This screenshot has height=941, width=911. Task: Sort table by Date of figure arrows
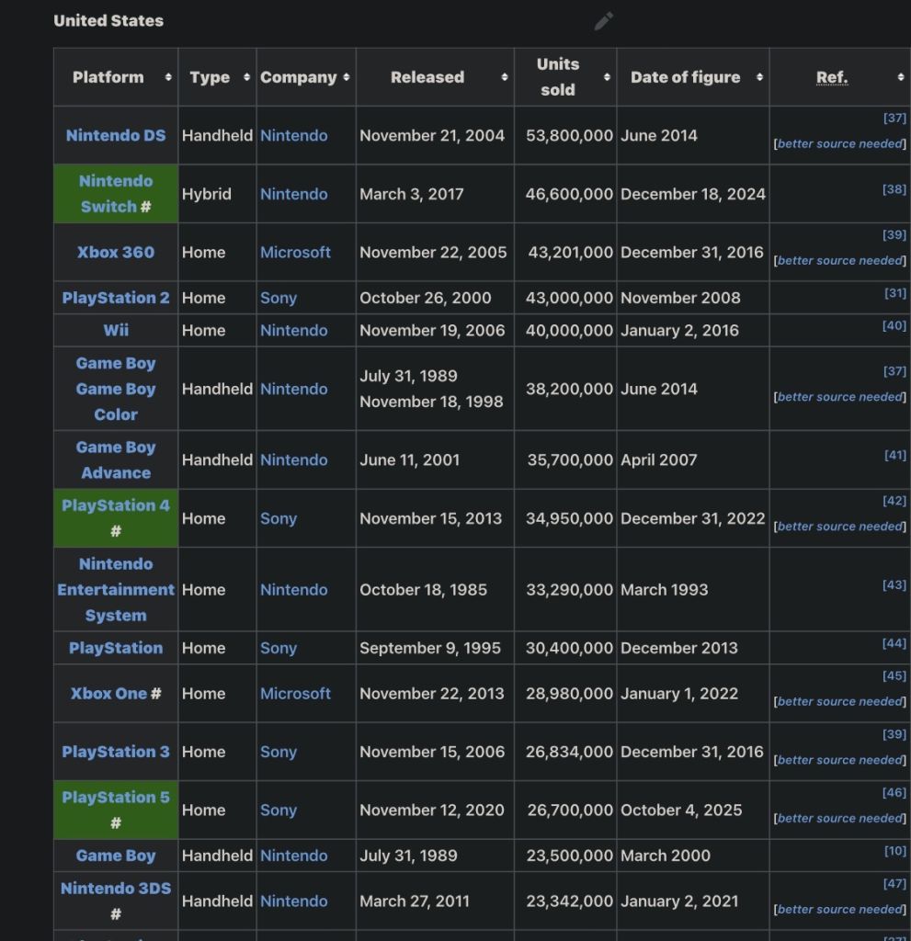pos(759,77)
